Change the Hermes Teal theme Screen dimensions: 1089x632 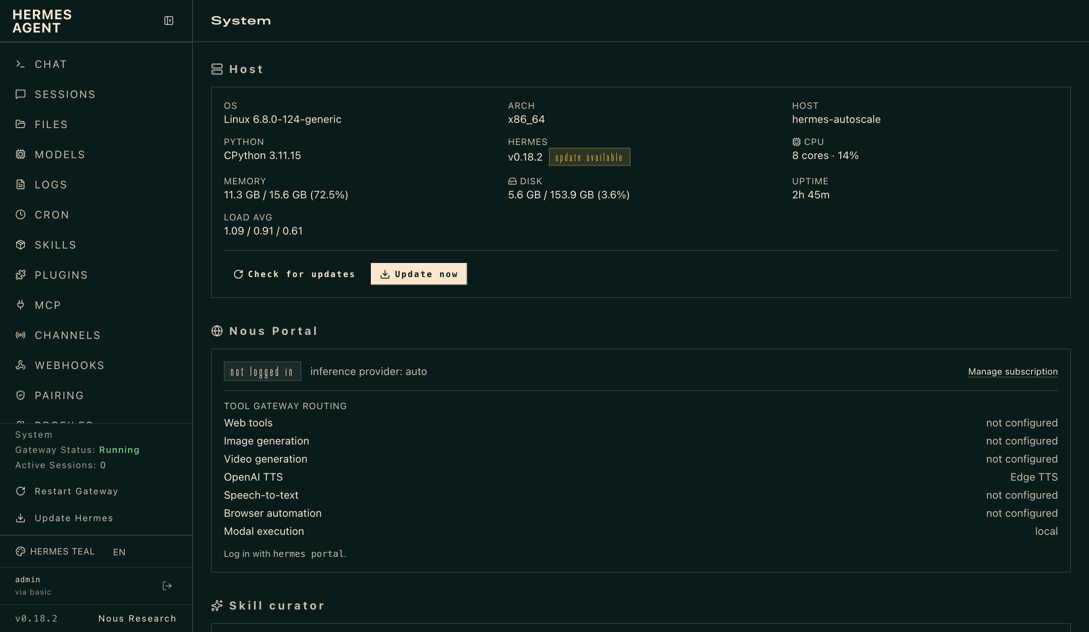(x=55, y=552)
